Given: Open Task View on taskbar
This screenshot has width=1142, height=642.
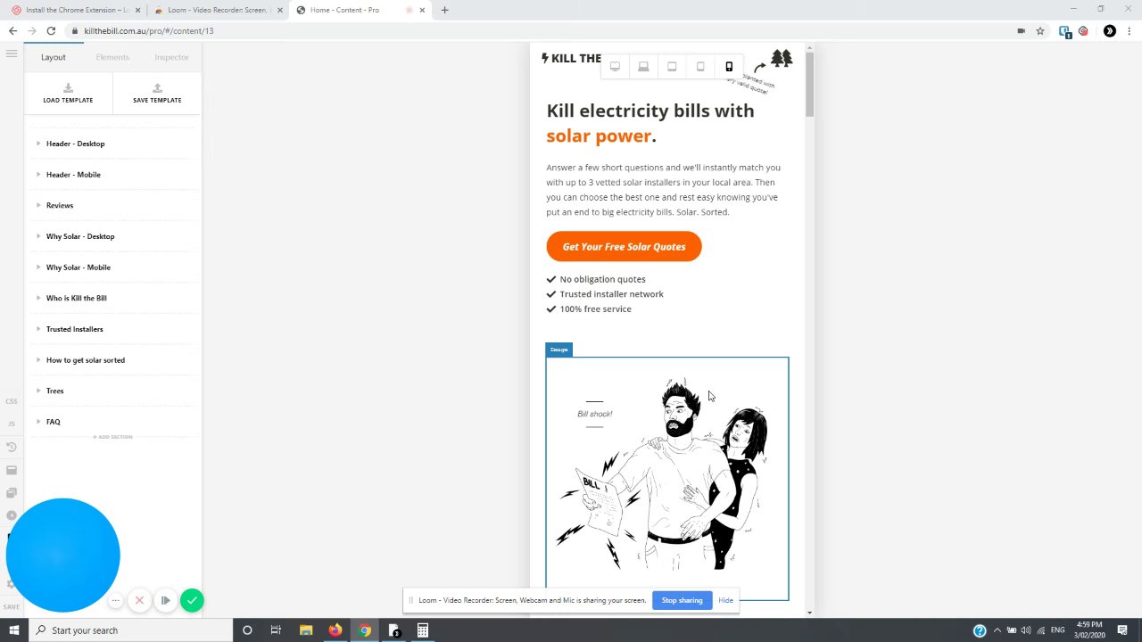Looking at the screenshot, I should [x=276, y=630].
